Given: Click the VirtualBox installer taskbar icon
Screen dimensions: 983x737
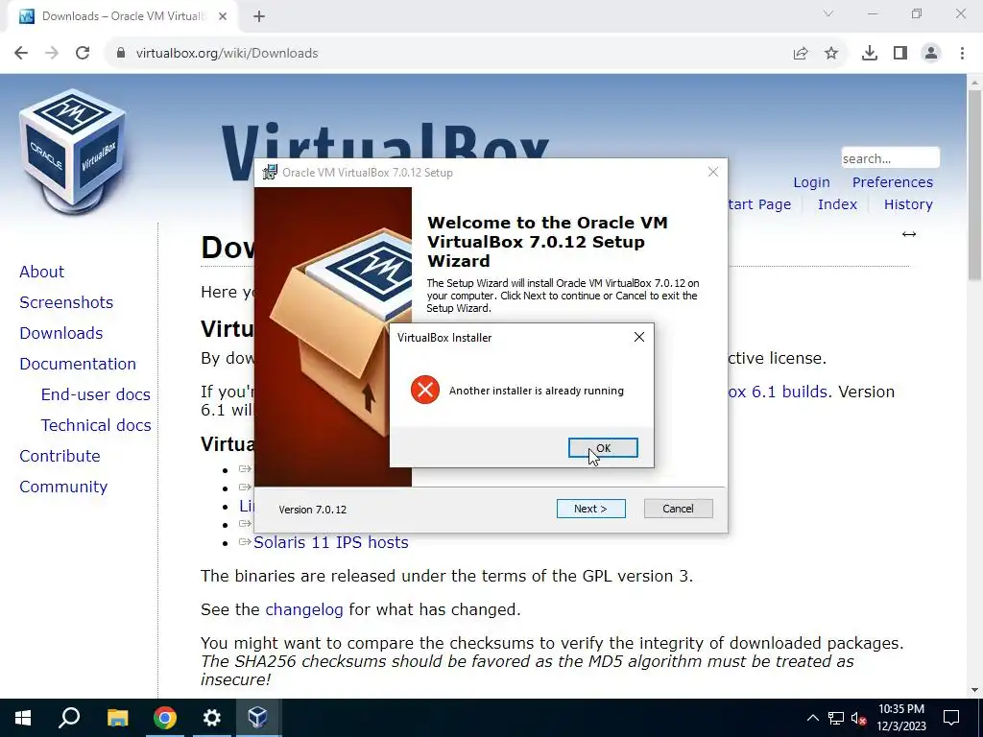Looking at the screenshot, I should tap(258, 718).
